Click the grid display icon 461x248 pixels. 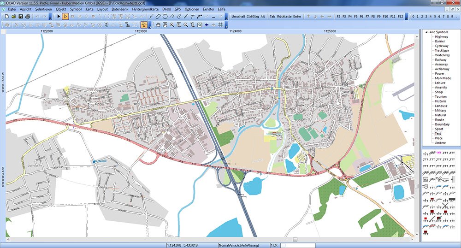coord(220,25)
